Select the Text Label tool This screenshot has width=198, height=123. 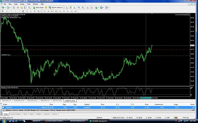click(35, 11)
